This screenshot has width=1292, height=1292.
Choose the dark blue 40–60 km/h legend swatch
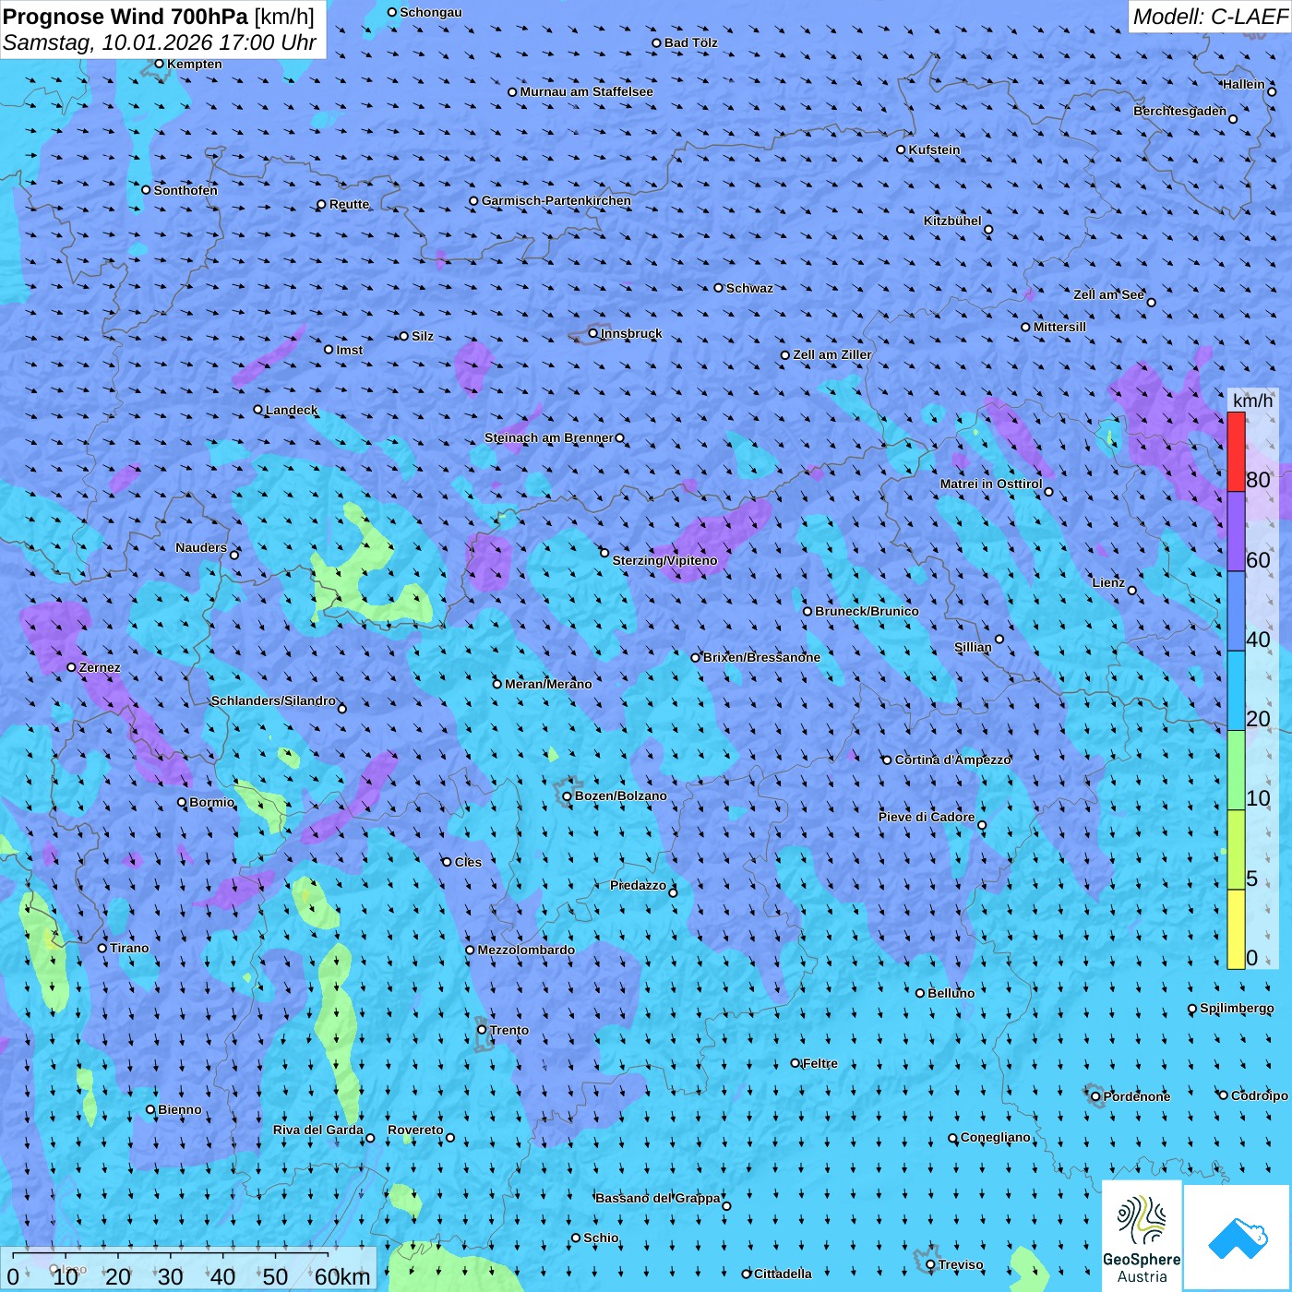[x=1236, y=612]
